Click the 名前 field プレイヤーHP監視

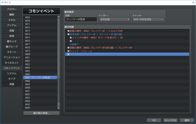[81, 19]
